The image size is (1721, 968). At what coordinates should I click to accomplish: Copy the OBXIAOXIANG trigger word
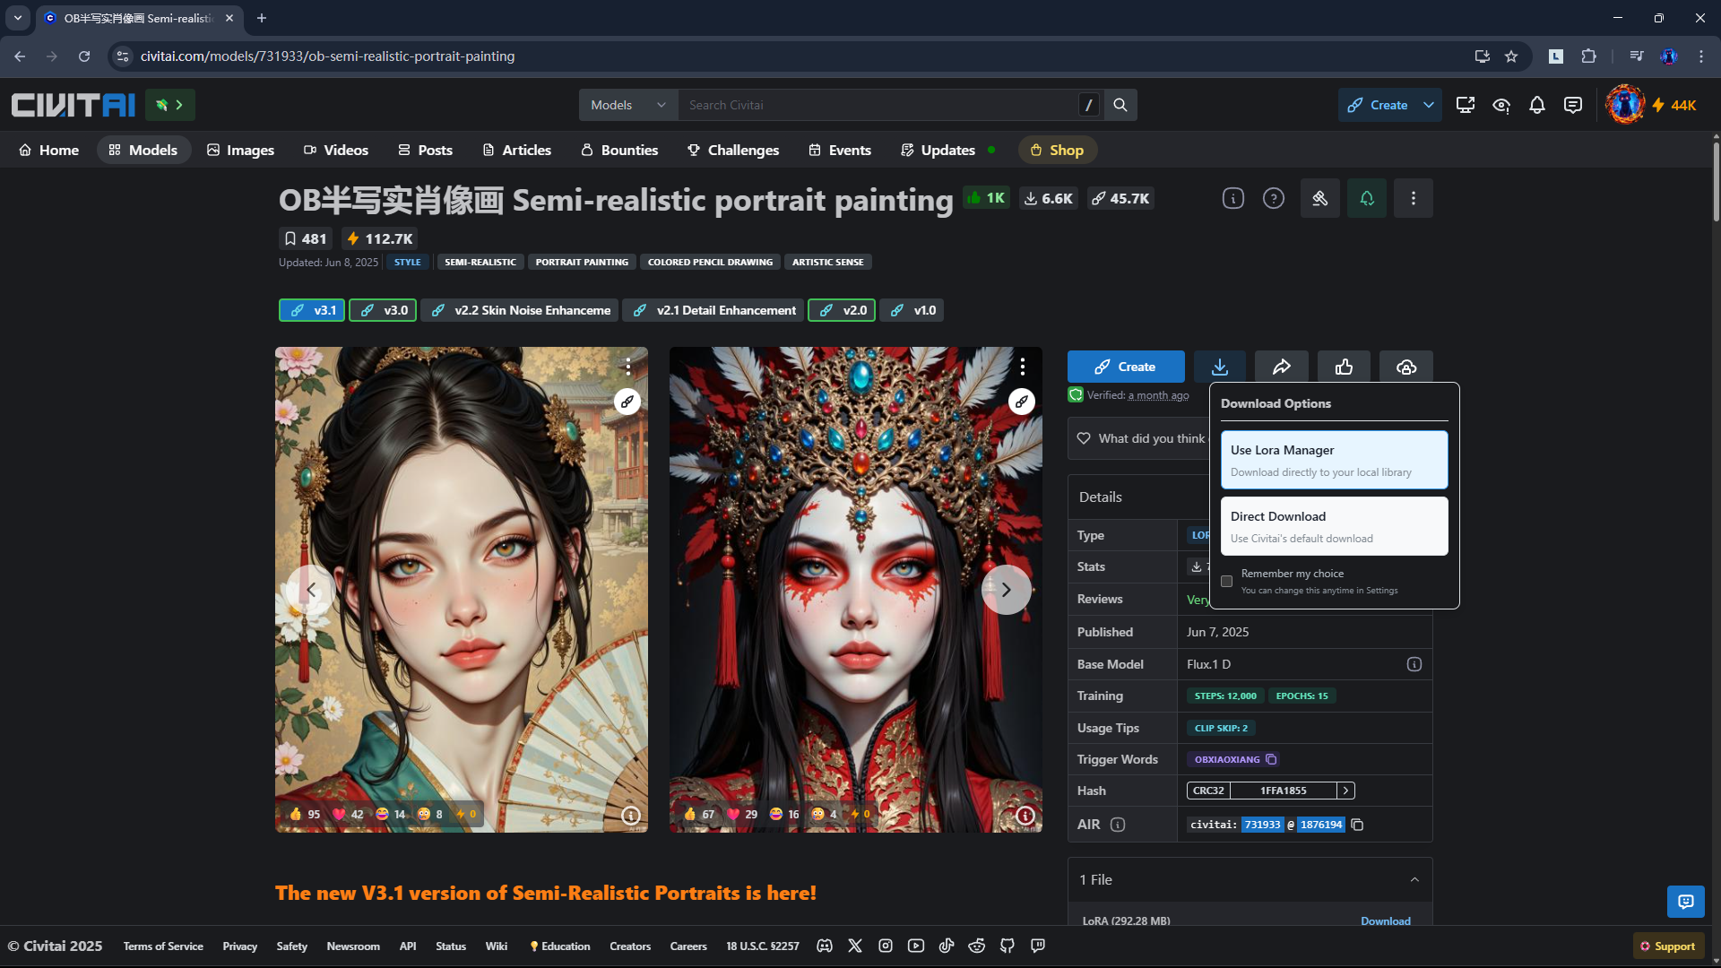pyautogui.click(x=1271, y=759)
